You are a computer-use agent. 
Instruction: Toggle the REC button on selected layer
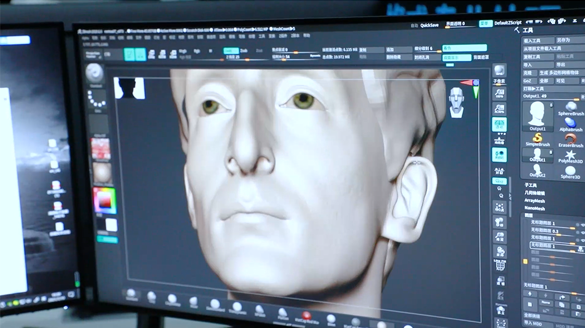point(580,249)
